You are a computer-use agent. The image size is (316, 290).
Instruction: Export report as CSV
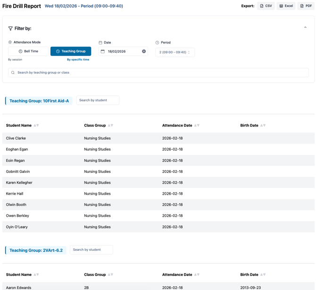pyautogui.click(x=266, y=6)
